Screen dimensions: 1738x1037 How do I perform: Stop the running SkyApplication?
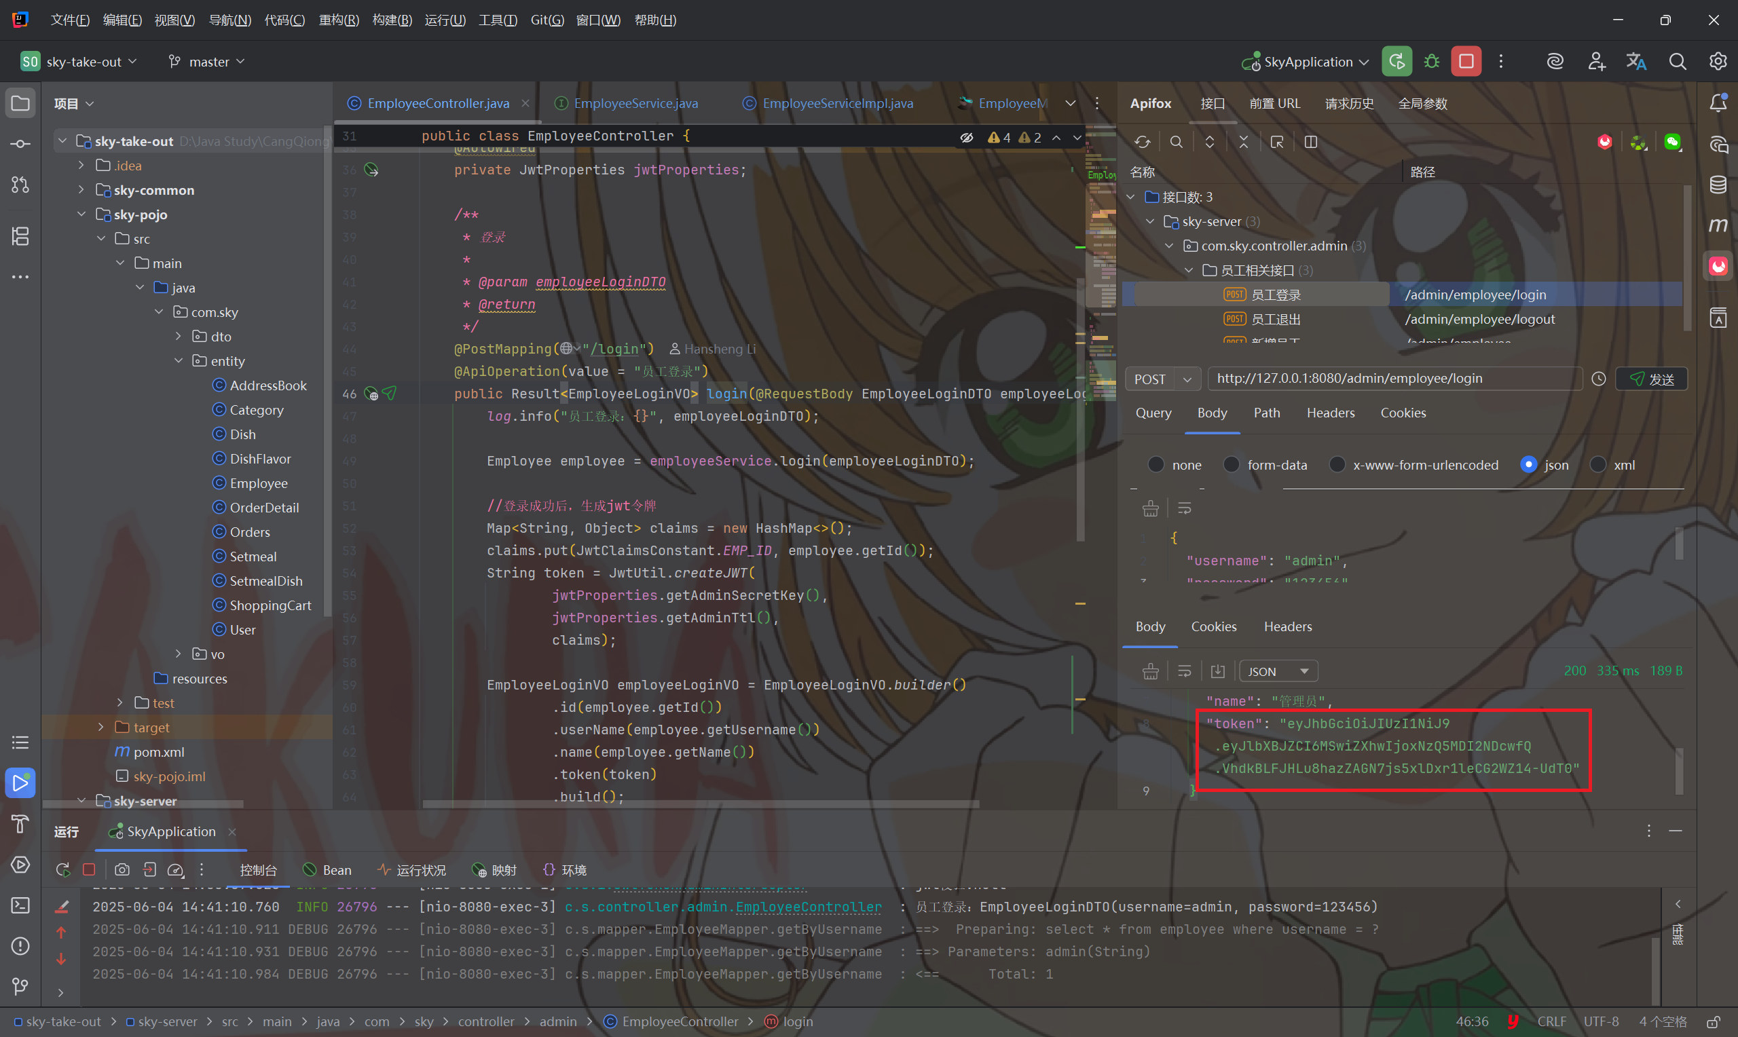[1466, 62]
